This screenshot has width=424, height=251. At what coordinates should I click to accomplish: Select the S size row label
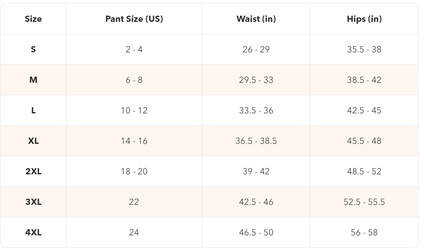point(33,49)
